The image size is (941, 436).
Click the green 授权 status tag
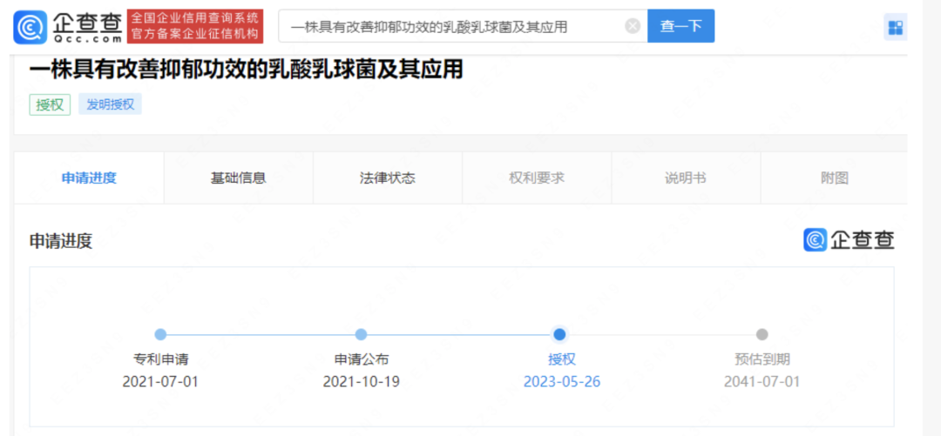(50, 104)
